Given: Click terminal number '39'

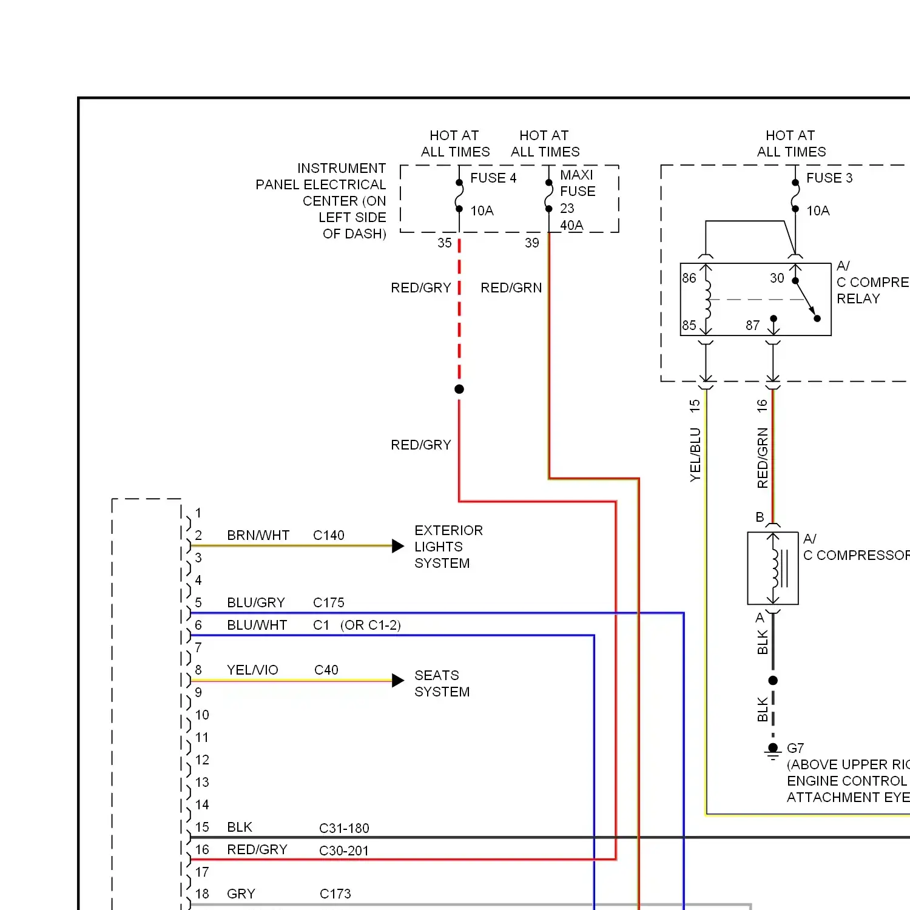Looking at the screenshot, I should click(x=532, y=243).
